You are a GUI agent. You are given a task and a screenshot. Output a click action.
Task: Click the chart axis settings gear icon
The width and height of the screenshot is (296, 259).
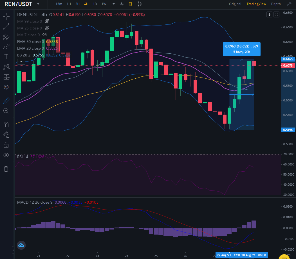click(289, 255)
